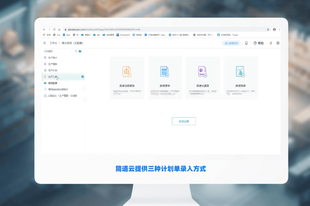Open the user avatar icon at top right

277,43
